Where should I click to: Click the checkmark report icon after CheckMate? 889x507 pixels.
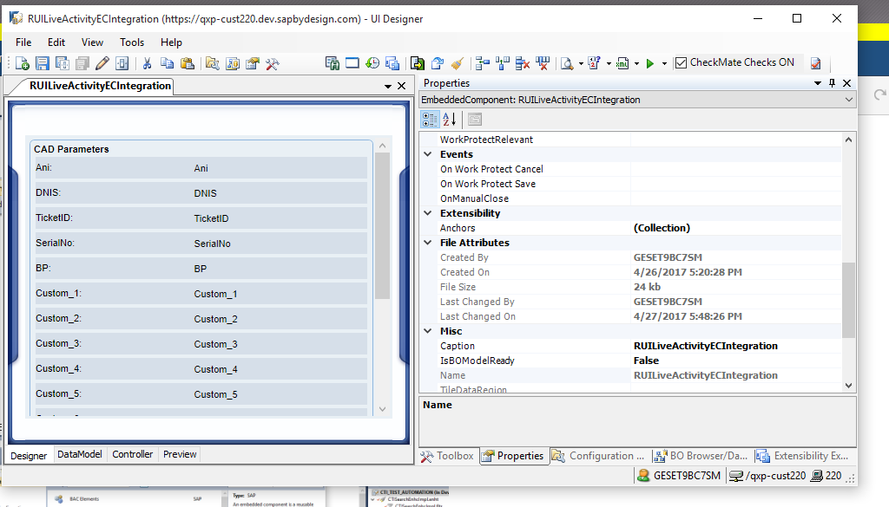815,63
